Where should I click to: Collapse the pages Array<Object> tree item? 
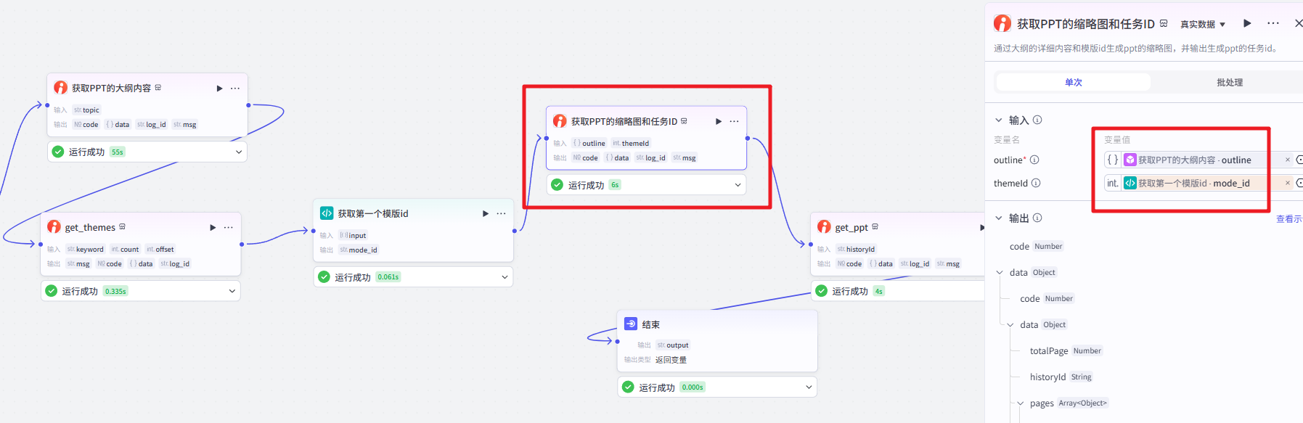click(1020, 403)
